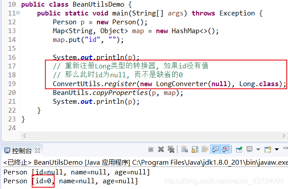Click the console output 'Person [id=null, name=null, age=null]'
Viewport: 288px width, 189px height.
click(x=77, y=172)
